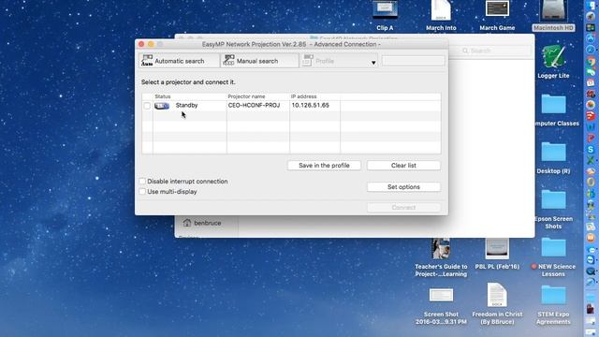Open Chrome from the Dock
This screenshot has height=337, width=599.
pos(591,62)
